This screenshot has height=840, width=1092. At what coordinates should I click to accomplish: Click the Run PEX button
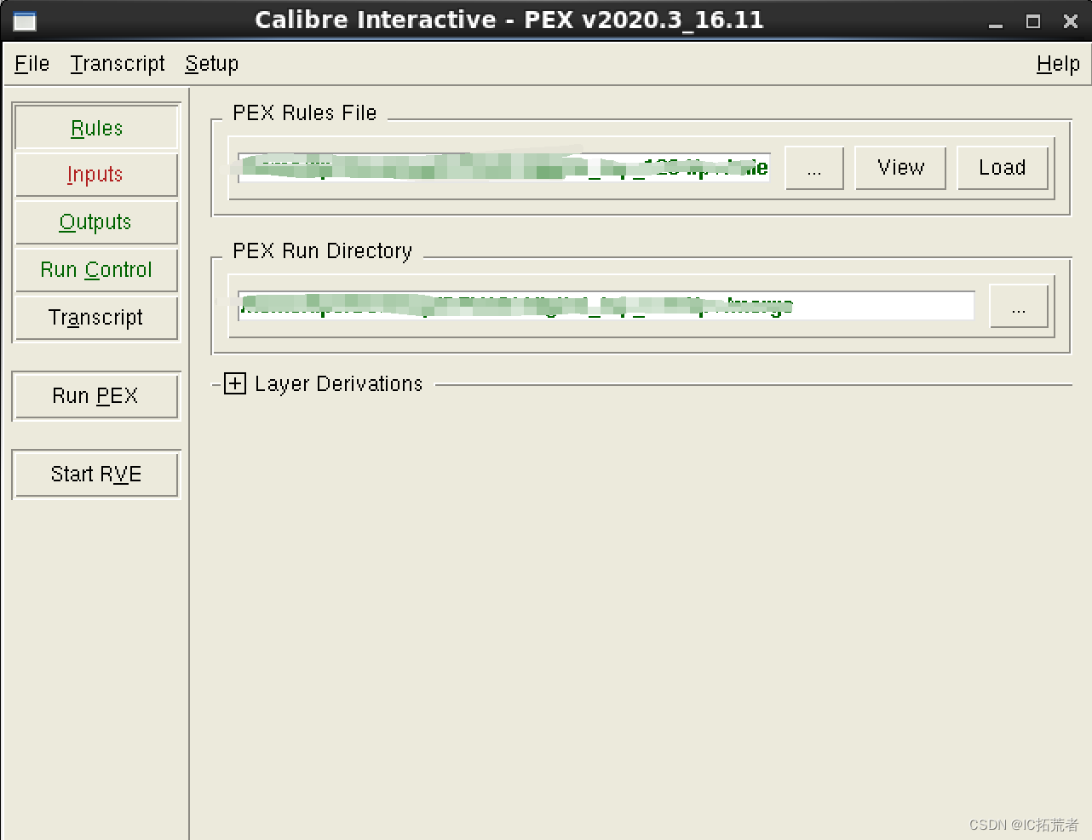[x=96, y=396]
